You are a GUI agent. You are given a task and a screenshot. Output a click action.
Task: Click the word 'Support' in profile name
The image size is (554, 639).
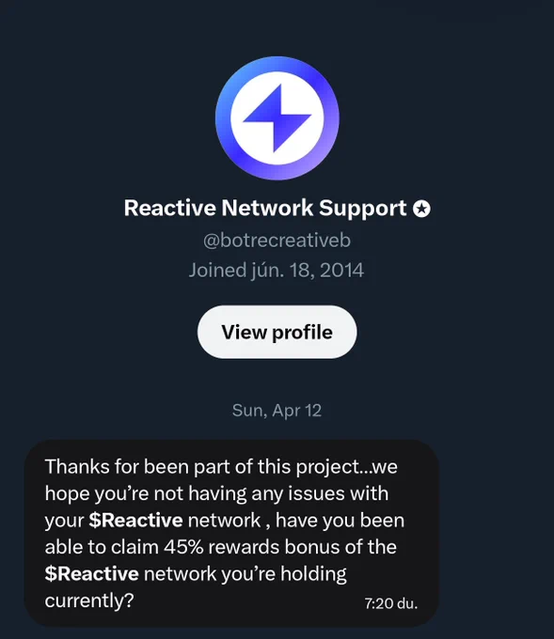click(363, 209)
